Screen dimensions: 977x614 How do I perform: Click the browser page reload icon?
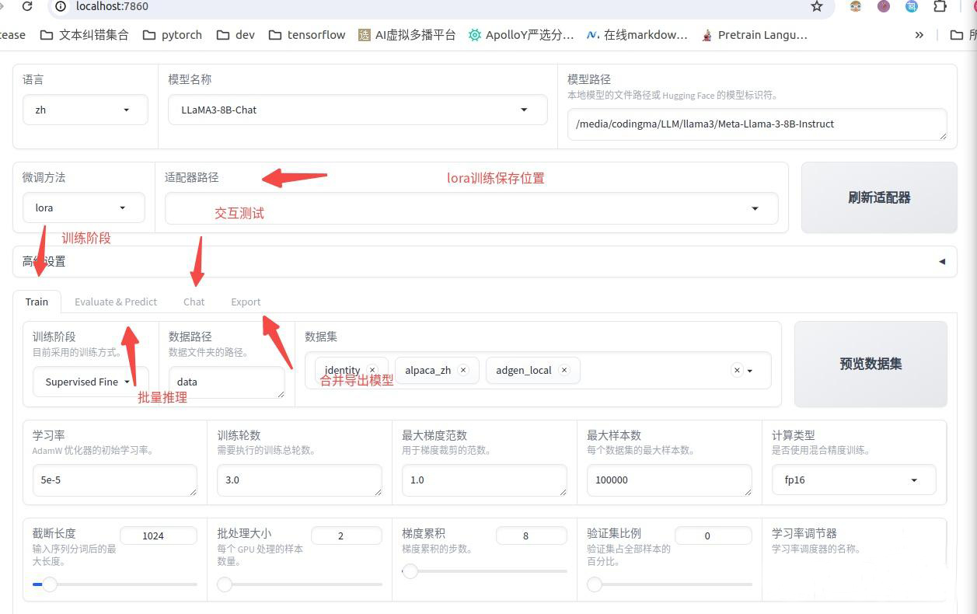tap(27, 8)
